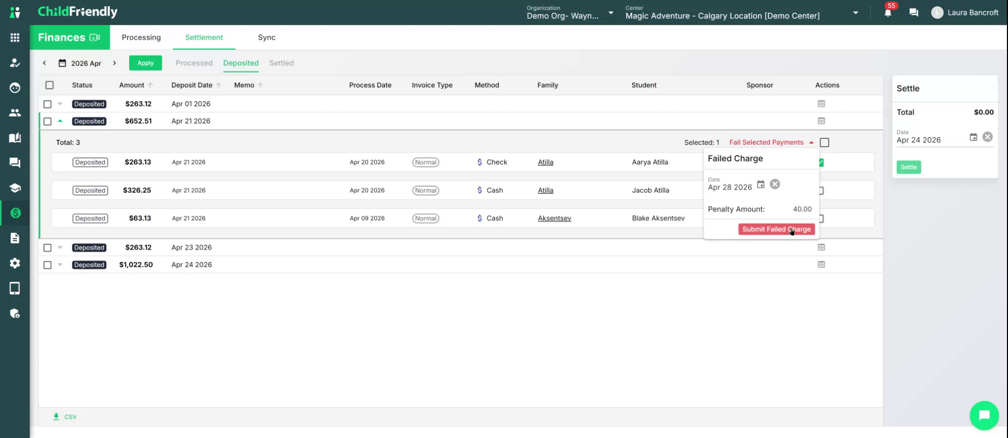Open the apps grid in the sidebar
The height and width of the screenshot is (438, 1008).
[15, 38]
